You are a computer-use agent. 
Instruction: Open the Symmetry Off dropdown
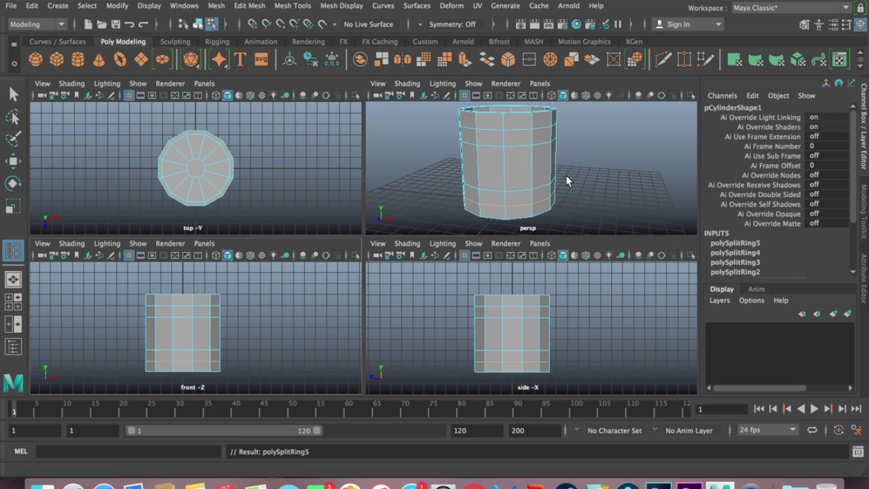click(457, 24)
